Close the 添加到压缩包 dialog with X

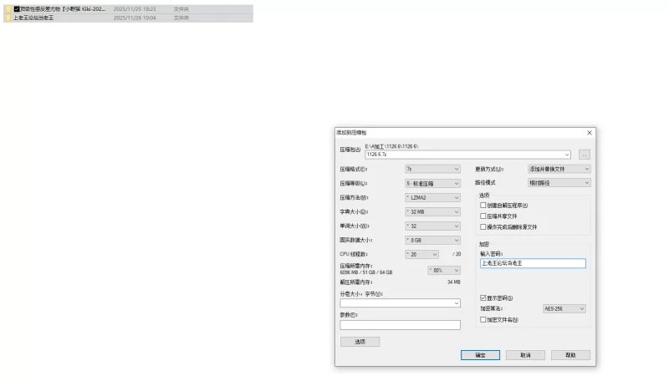590,133
